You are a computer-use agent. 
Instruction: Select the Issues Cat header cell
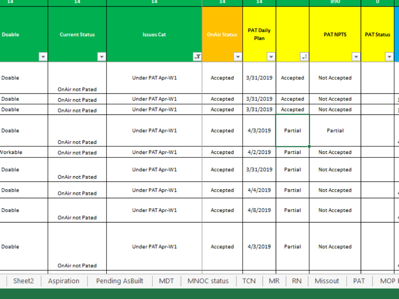point(154,34)
